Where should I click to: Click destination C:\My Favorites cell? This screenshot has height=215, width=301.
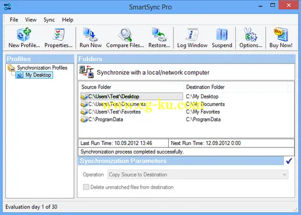point(203,112)
